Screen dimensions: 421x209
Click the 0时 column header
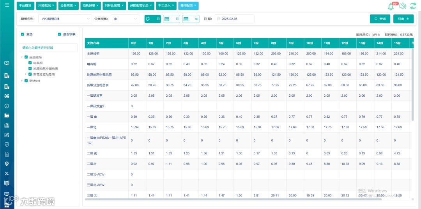(137, 43)
